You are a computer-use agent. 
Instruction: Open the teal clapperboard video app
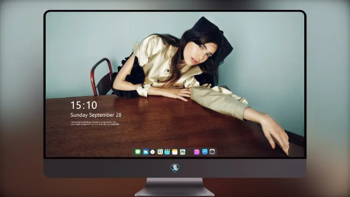coord(167,152)
